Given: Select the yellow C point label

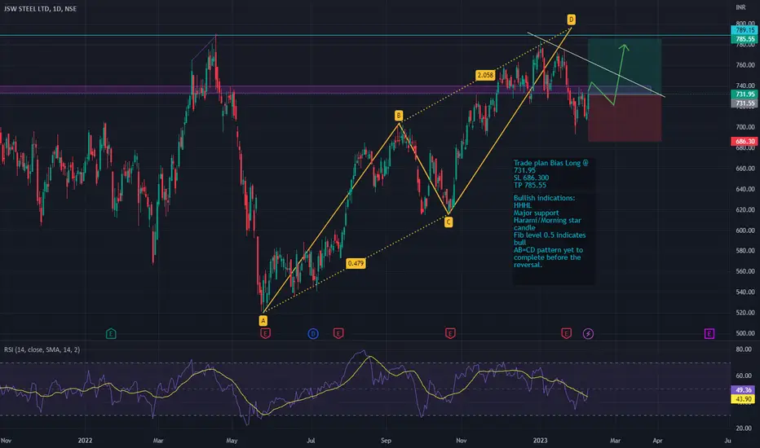Looking at the screenshot, I should pyautogui.click(x=448, y=222).
